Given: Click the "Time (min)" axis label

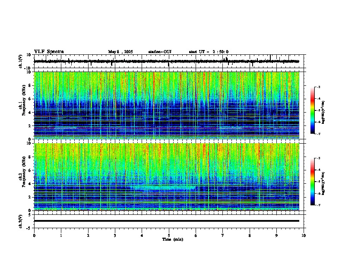Looking at the screenshot, I should [x=173, y=239].
